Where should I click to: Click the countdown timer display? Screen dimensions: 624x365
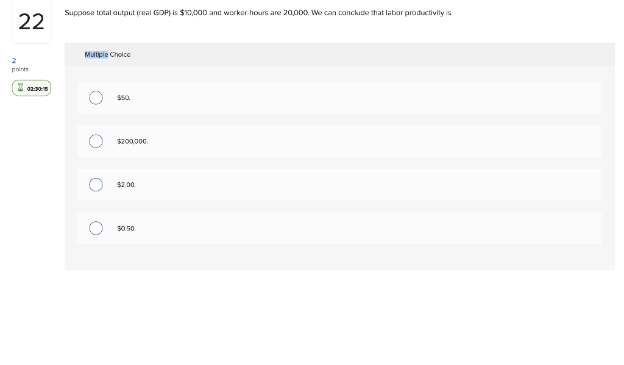click(37, 88)
